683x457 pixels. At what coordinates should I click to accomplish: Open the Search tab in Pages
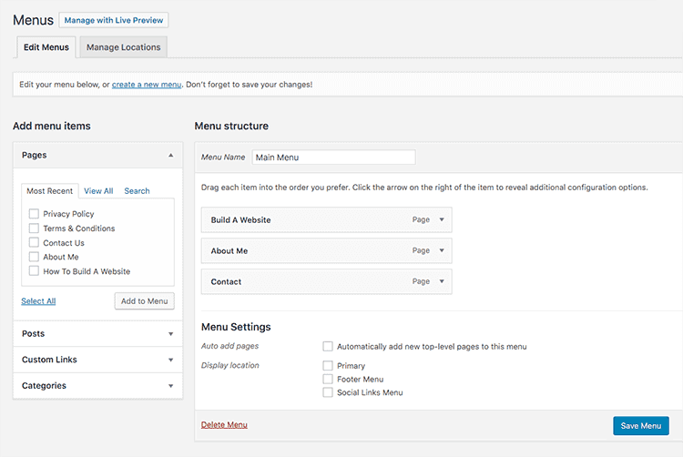(x=137, y=191)
